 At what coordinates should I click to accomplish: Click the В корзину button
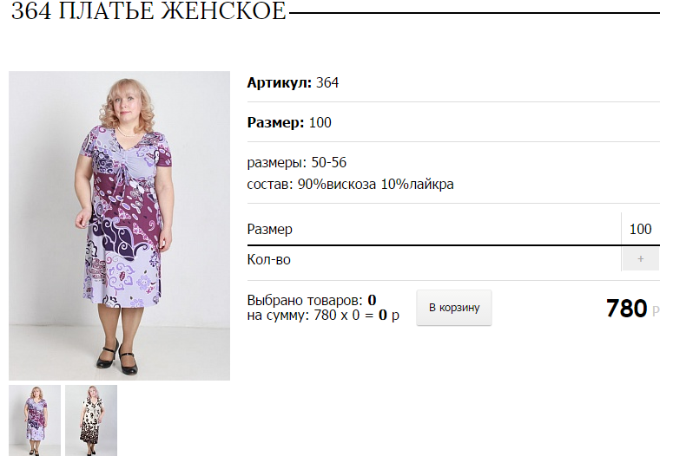pyautogui.click(x=453, y=308)
